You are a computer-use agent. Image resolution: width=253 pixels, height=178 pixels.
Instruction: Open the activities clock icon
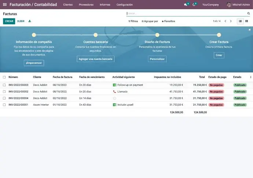pos(194,5)
